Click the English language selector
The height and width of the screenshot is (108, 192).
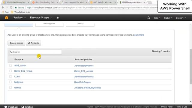tap(29, 107)
